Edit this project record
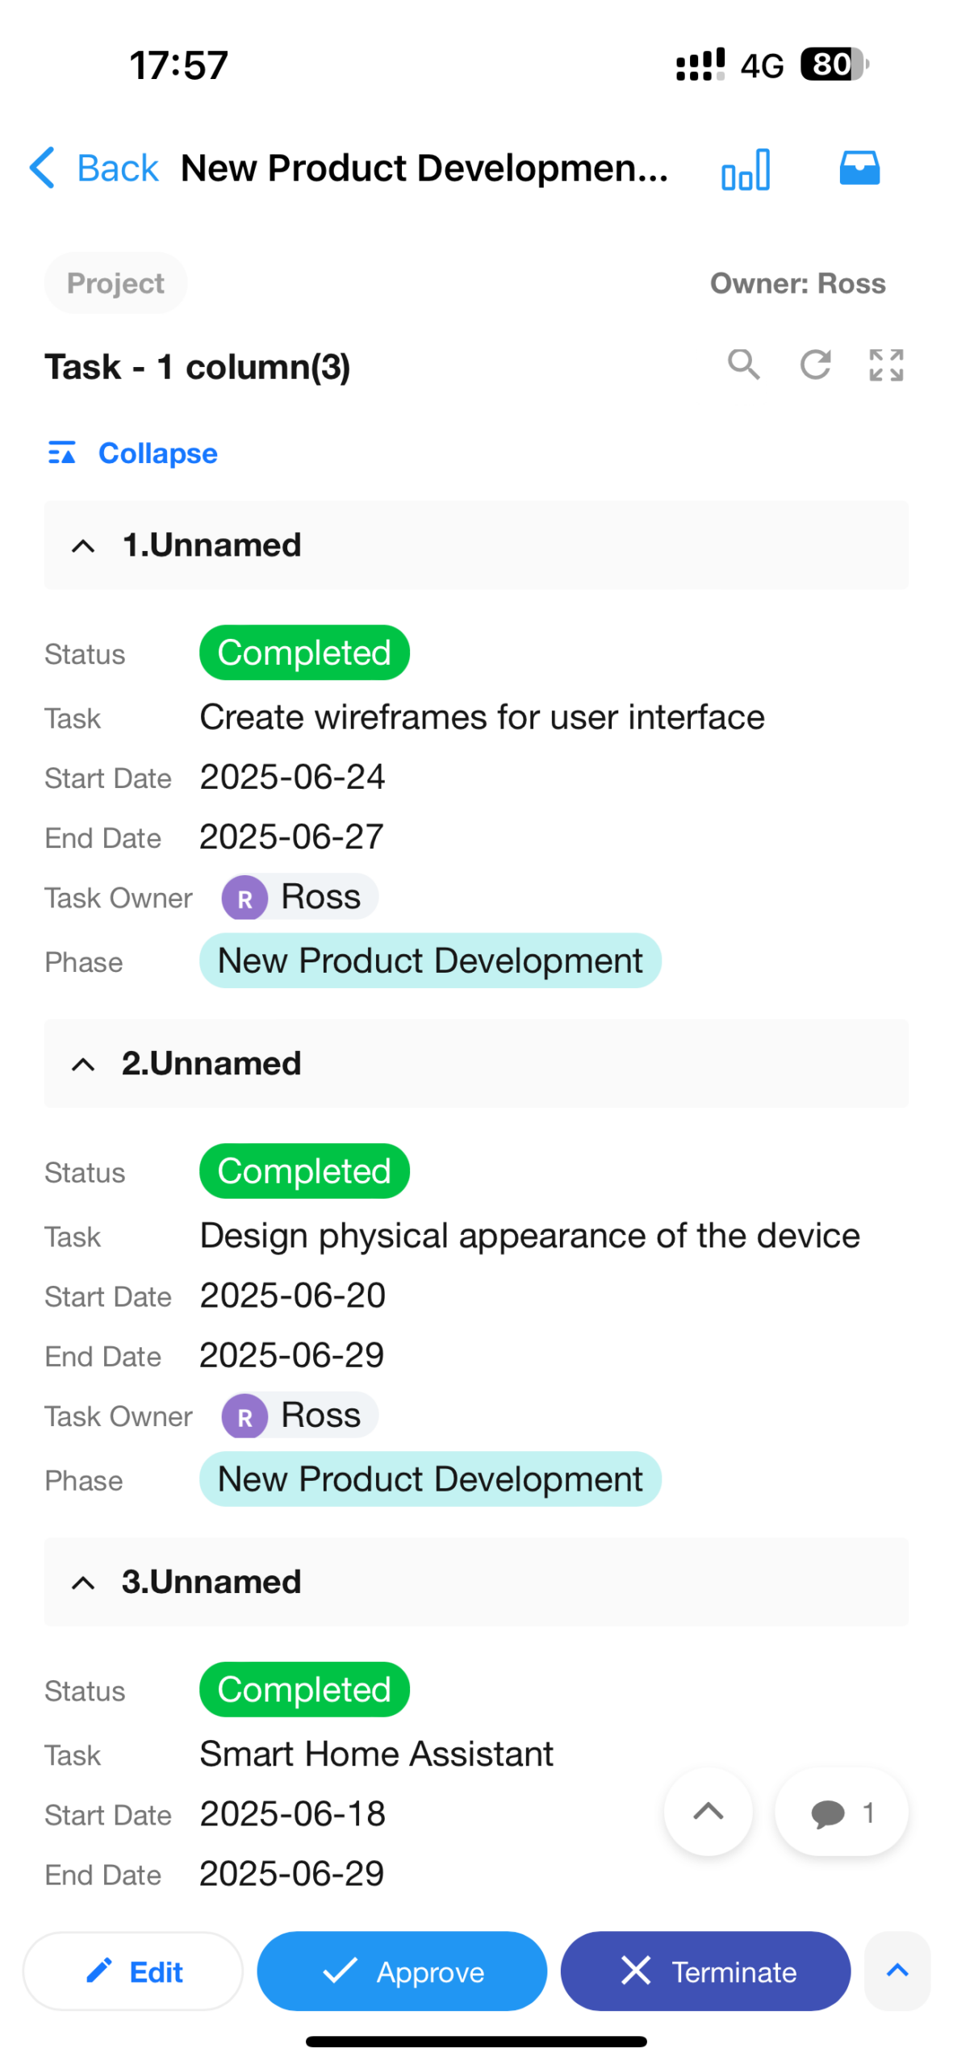Screen dimensions: 953x2065 pyautogui.click(x=133, y=1970)
